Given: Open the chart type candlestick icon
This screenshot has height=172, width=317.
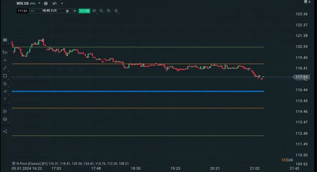Looking at the screenshot, I should click(x=94, y=11).
